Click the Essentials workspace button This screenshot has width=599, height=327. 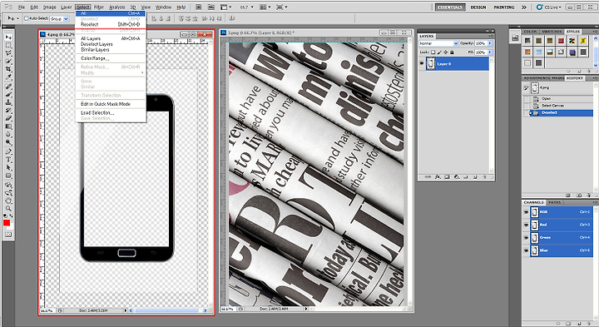click(x=450, y=7)
